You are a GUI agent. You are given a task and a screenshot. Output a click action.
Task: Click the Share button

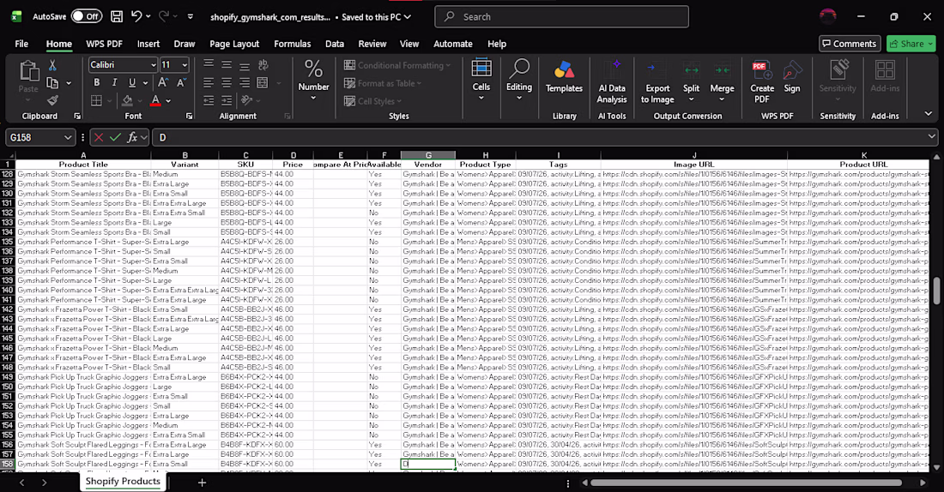click(x=911, y=44)
